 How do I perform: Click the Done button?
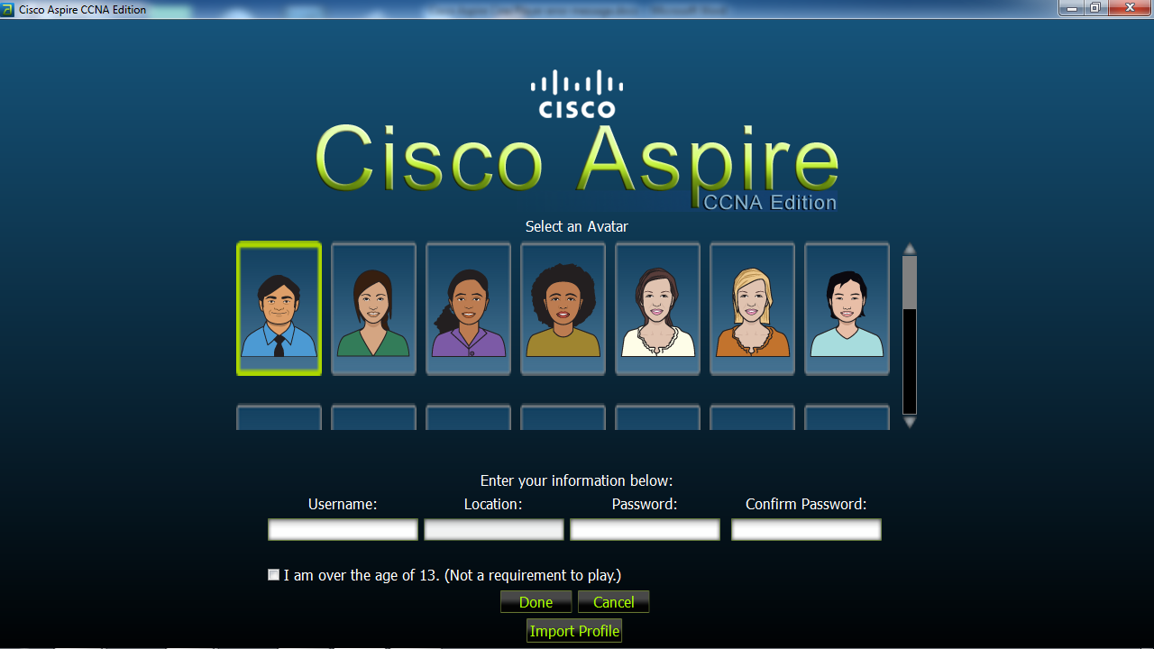pyautogui.click(x=536, y=602)
